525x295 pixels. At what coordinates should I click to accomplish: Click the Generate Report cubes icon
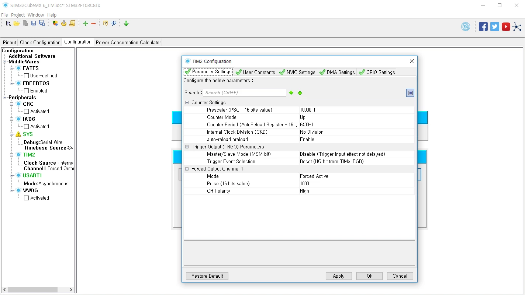pos(55,24)
